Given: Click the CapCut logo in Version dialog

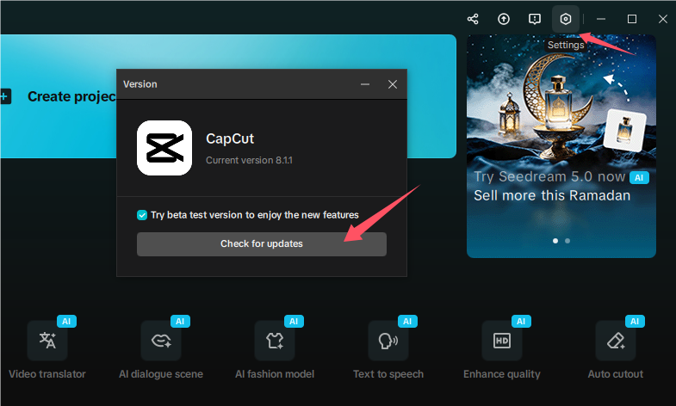Looking at the screenshot, I should coord(164,148).
